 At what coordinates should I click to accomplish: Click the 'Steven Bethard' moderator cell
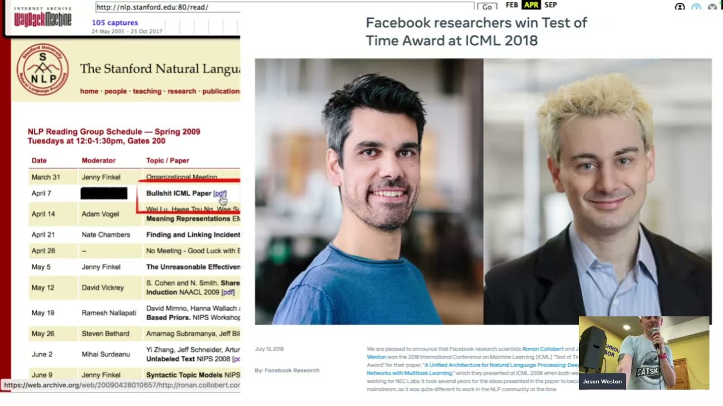click(105, 334)
